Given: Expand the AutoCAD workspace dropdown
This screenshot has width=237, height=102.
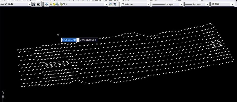Looking at the screenshot, I should [30, 4].
